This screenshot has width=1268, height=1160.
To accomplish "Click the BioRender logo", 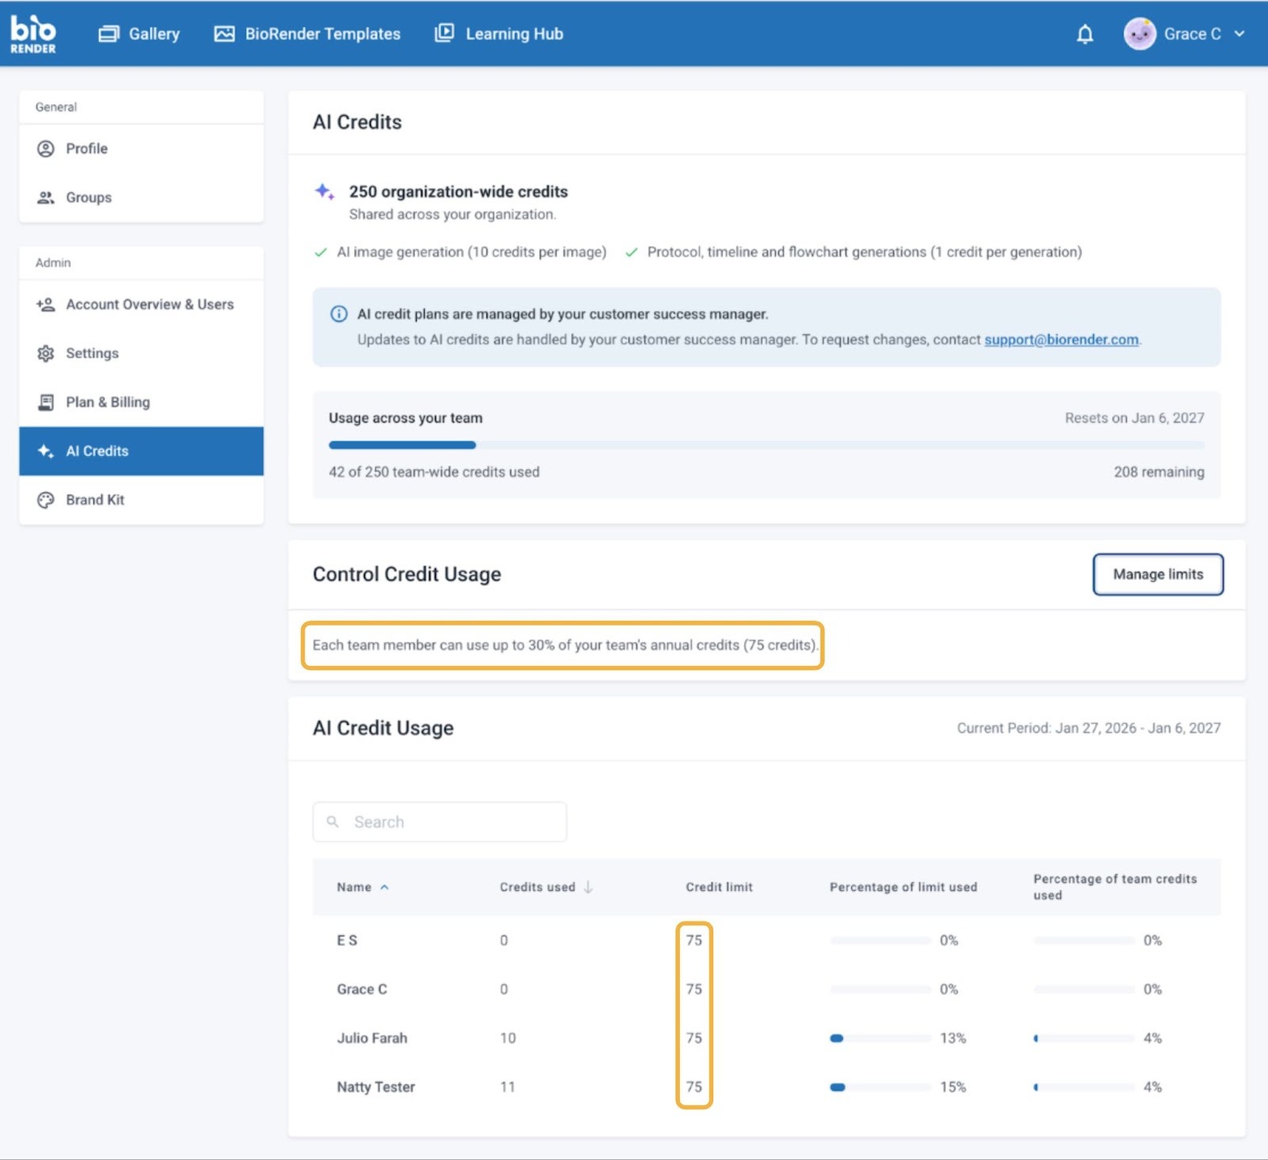I will coord(33,33).
